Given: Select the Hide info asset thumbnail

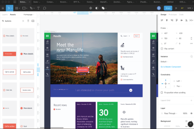Looking at the screenshot, I should coord(9,90).
